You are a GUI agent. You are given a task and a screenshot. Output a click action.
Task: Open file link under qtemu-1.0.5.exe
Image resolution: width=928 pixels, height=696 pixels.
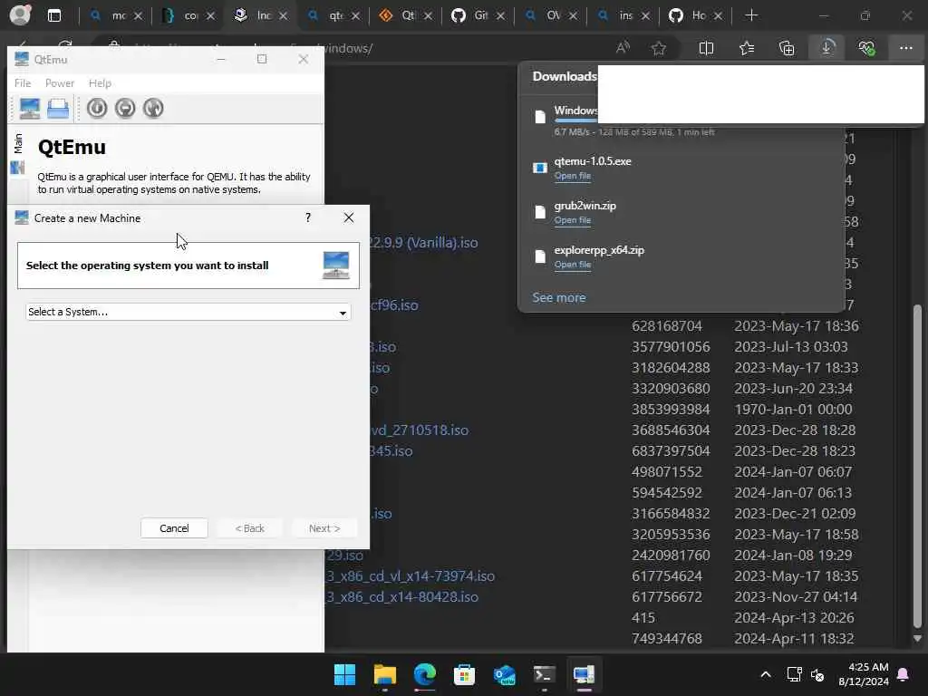coord(573,176)
